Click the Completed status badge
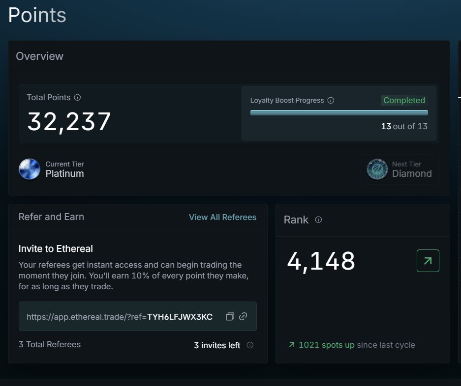The height and width of the screenshot is (386, 461). (404, 100)
